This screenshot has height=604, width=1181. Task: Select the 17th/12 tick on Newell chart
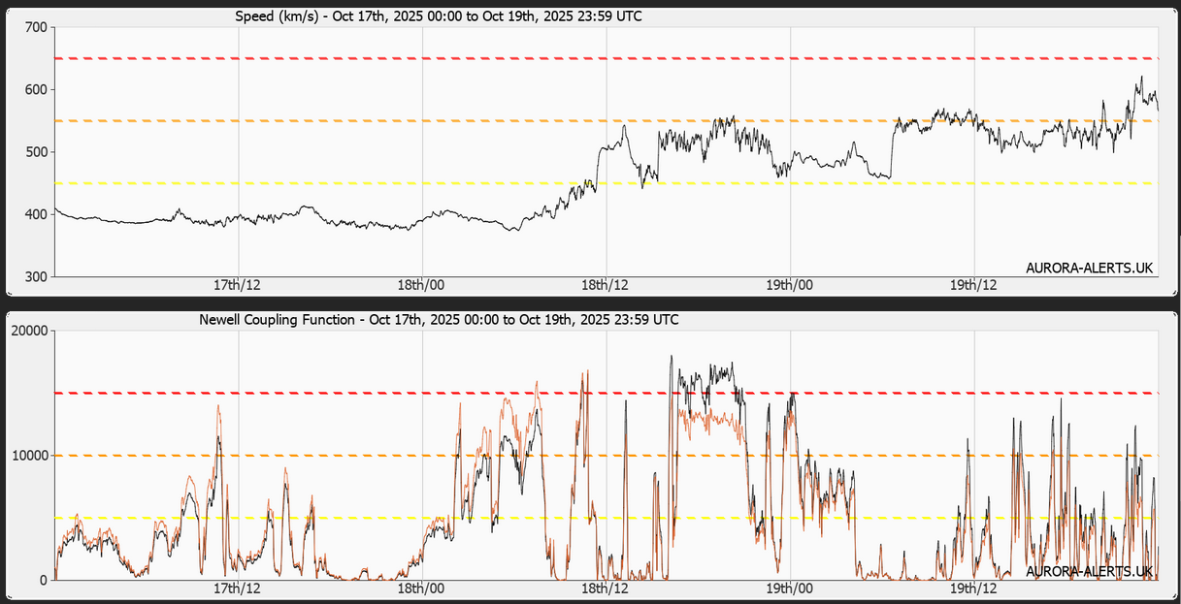[238, 588]
